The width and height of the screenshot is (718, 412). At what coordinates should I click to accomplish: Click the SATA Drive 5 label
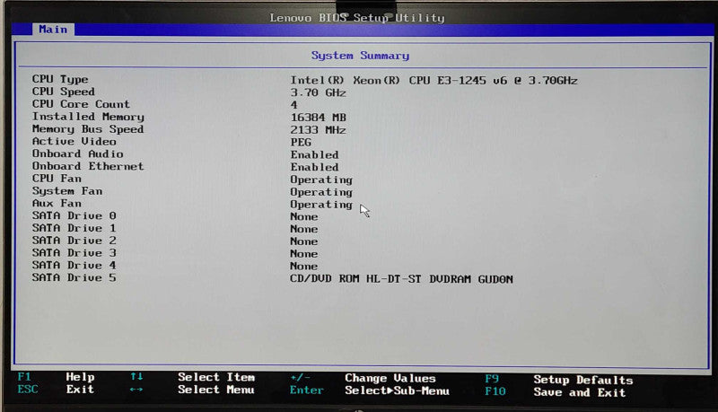point(74,277)
